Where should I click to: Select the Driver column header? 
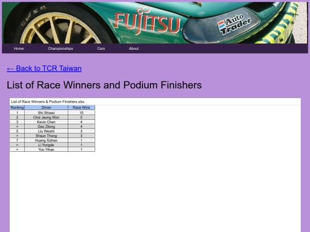point(46,108)
